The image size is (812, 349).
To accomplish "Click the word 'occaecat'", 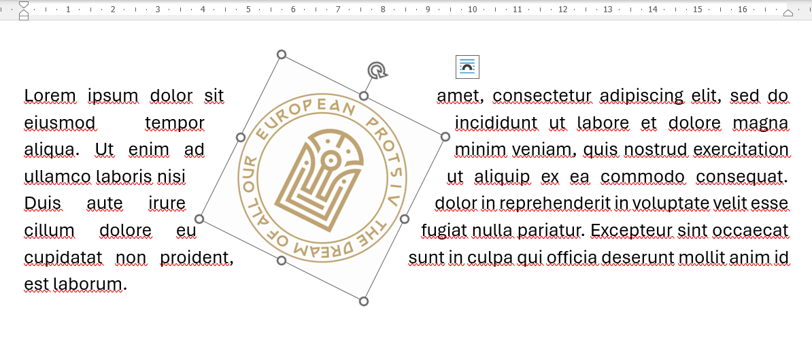I will coord(749,231).
